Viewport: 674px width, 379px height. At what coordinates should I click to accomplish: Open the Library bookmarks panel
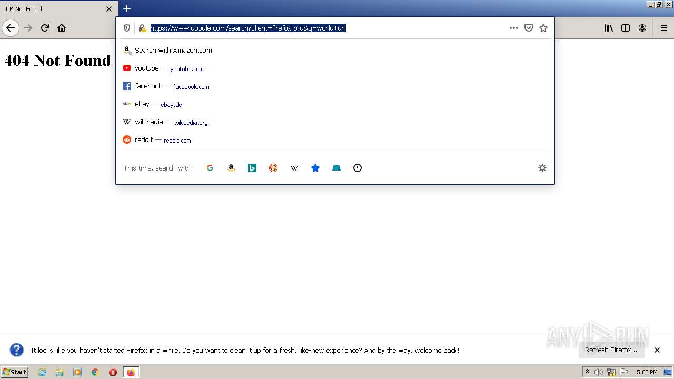(x=609, y=28)
